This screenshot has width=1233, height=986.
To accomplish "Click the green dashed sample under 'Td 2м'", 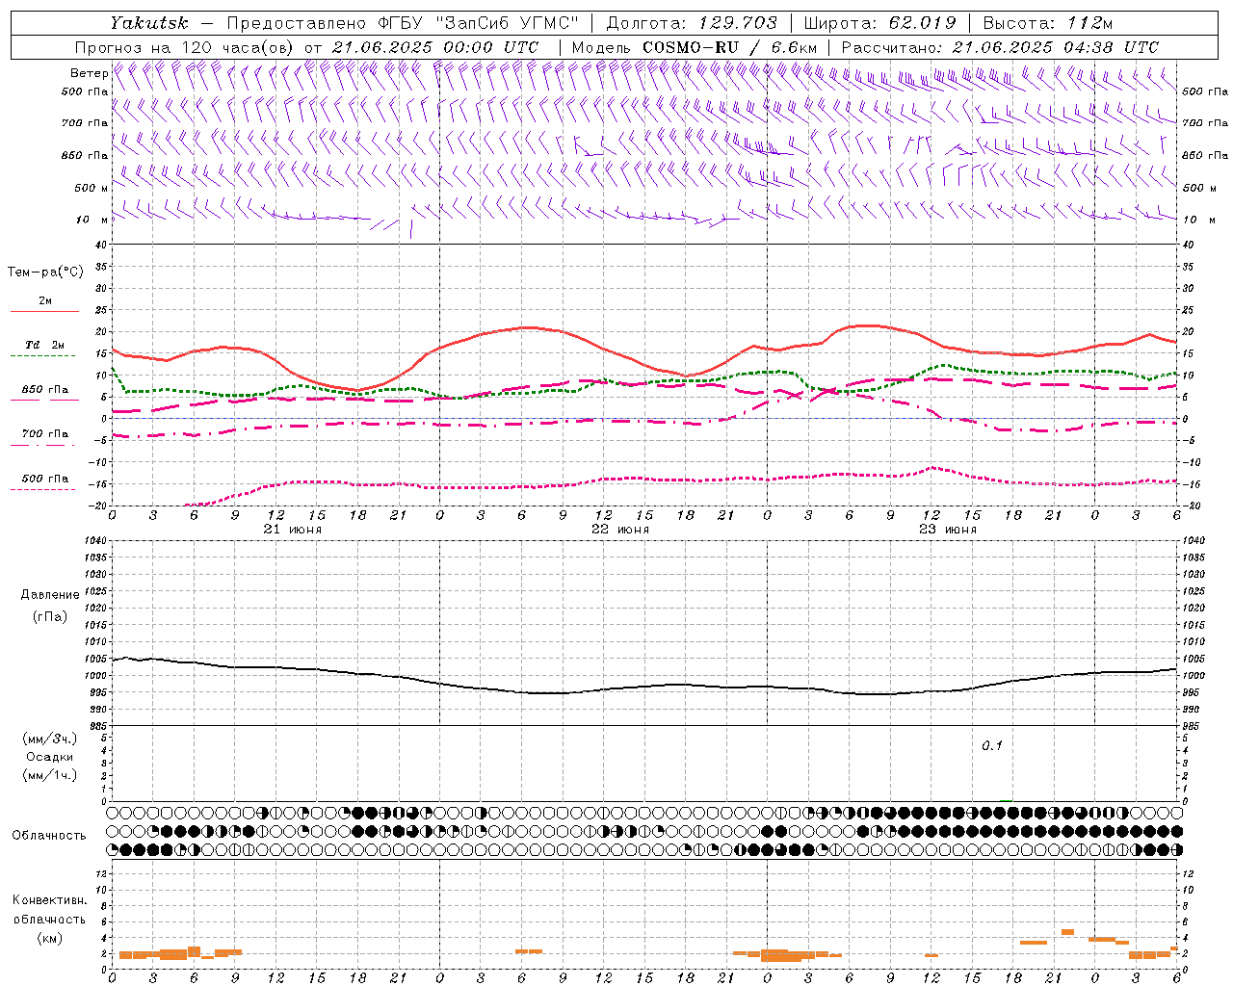I will tap(44, 356).
